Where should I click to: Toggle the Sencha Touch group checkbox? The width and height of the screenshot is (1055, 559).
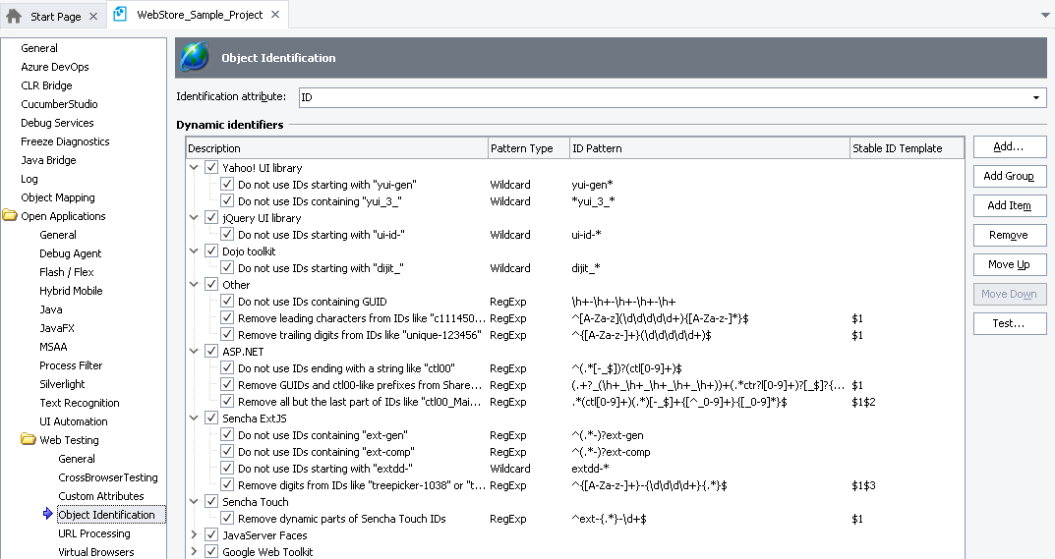click(x=211, y=502)
